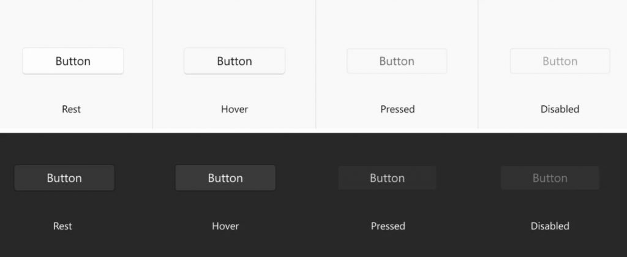627x257 pixels.
Task: Click the "Pressed" caption in light section
Action: 397,110
